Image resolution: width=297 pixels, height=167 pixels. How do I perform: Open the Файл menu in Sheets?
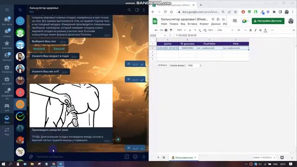point(164,24)
